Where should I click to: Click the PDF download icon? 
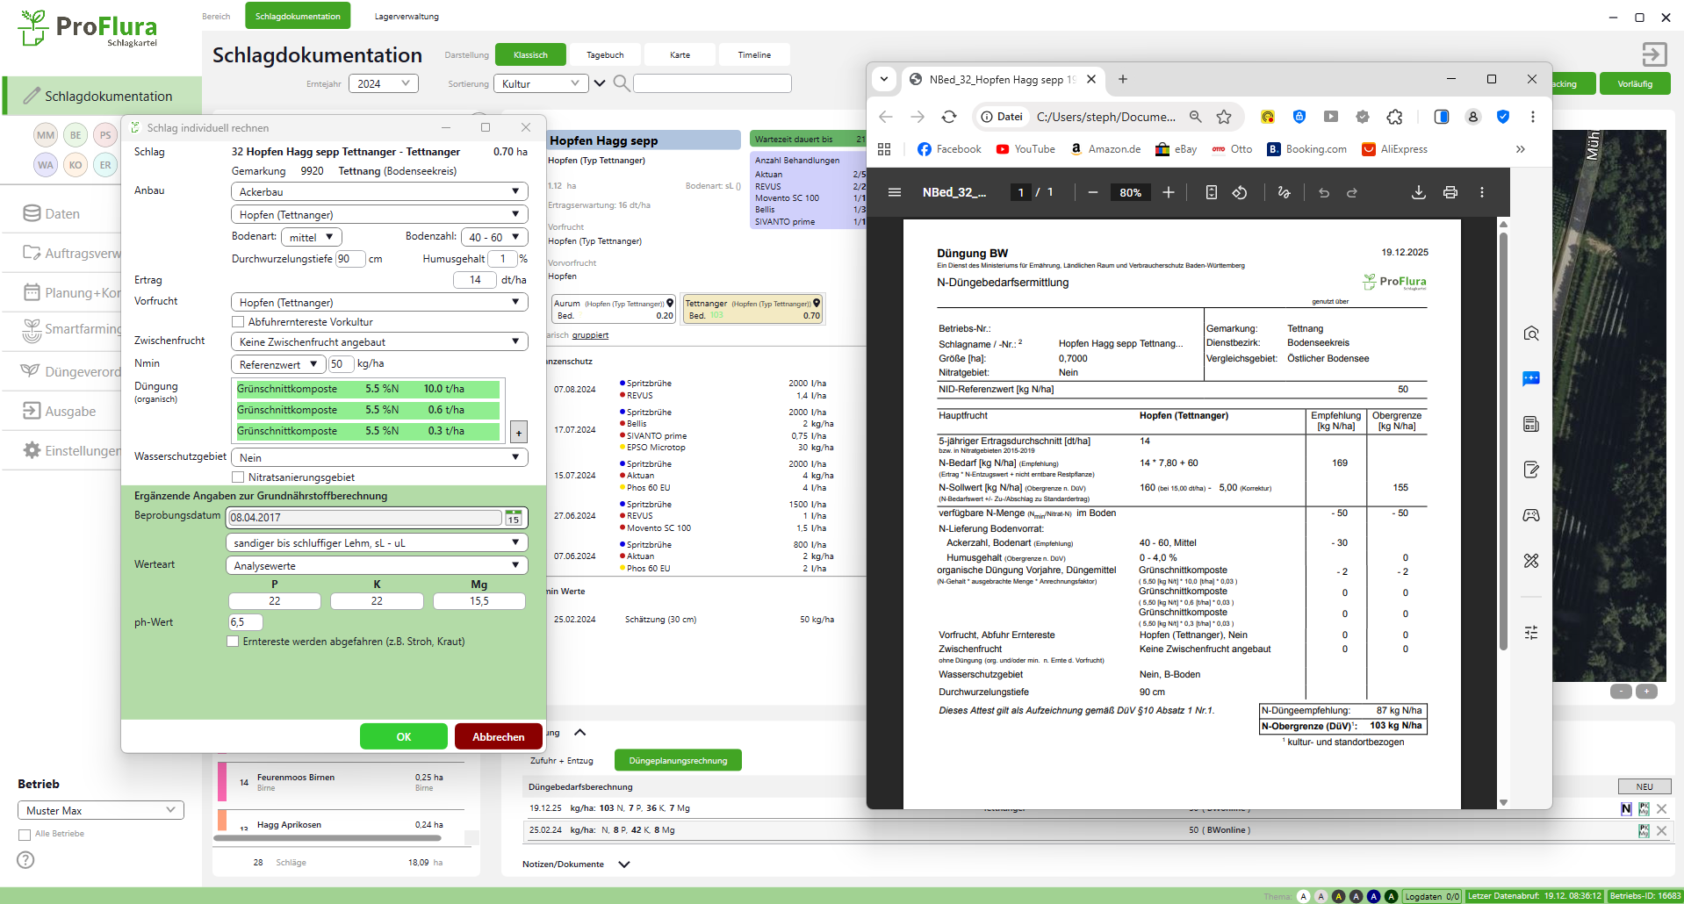click(1418, 192)
